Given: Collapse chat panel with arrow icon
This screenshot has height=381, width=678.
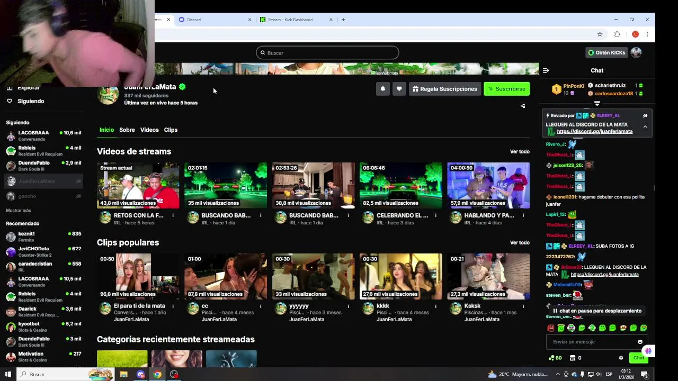Looking at the screenshot, I should [x=546, y=70].
